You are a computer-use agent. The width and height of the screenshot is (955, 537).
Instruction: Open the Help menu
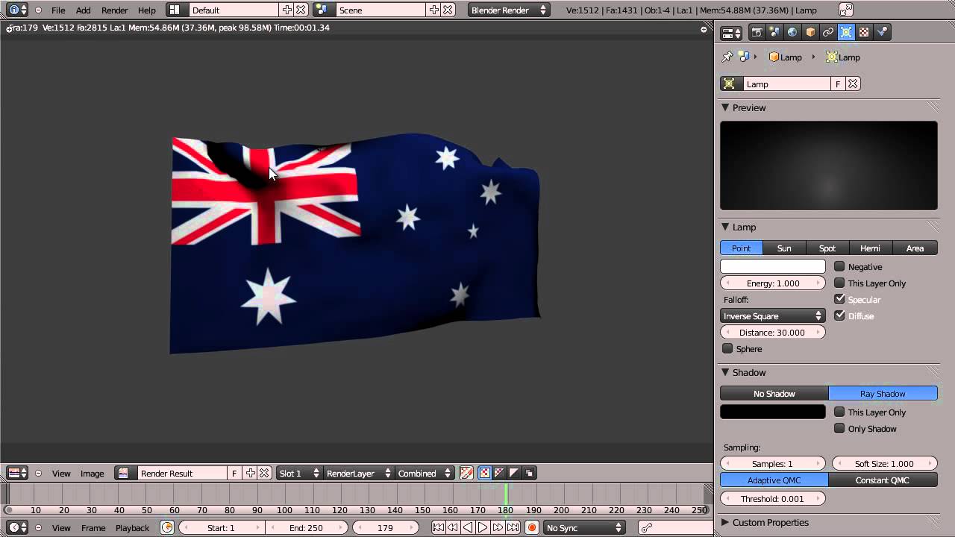(x=147, y=10)
